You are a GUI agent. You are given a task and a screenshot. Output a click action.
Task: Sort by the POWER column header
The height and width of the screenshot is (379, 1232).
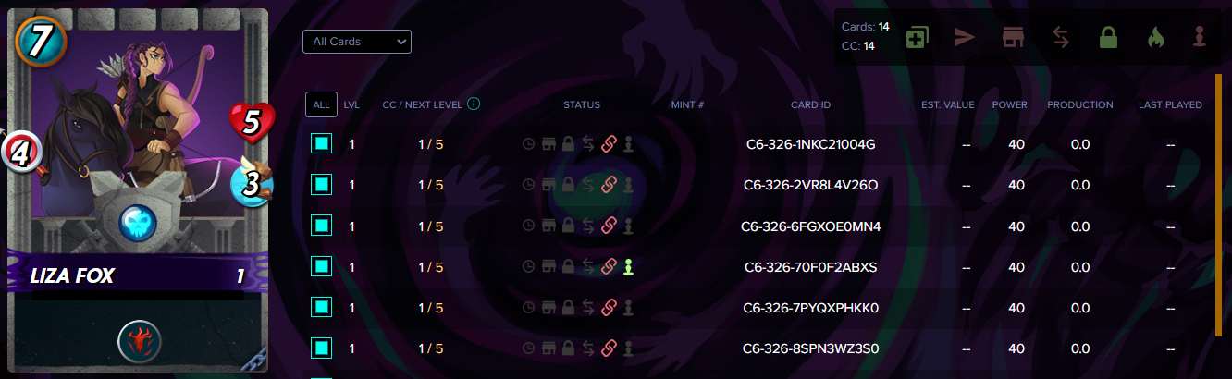1009,104
